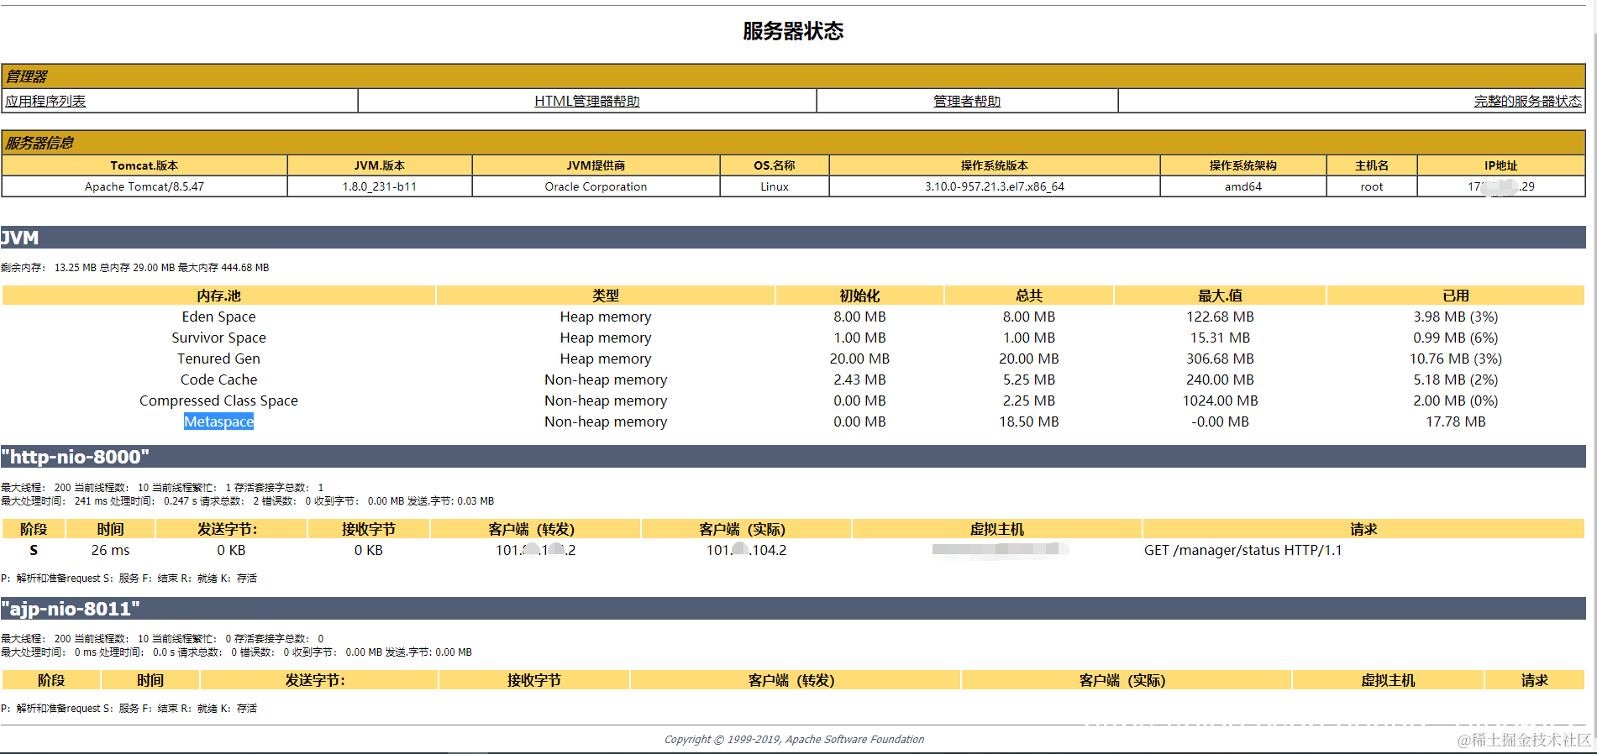Click the Oracle Corporation cell
1597x754 pixels.
point(596,186)
